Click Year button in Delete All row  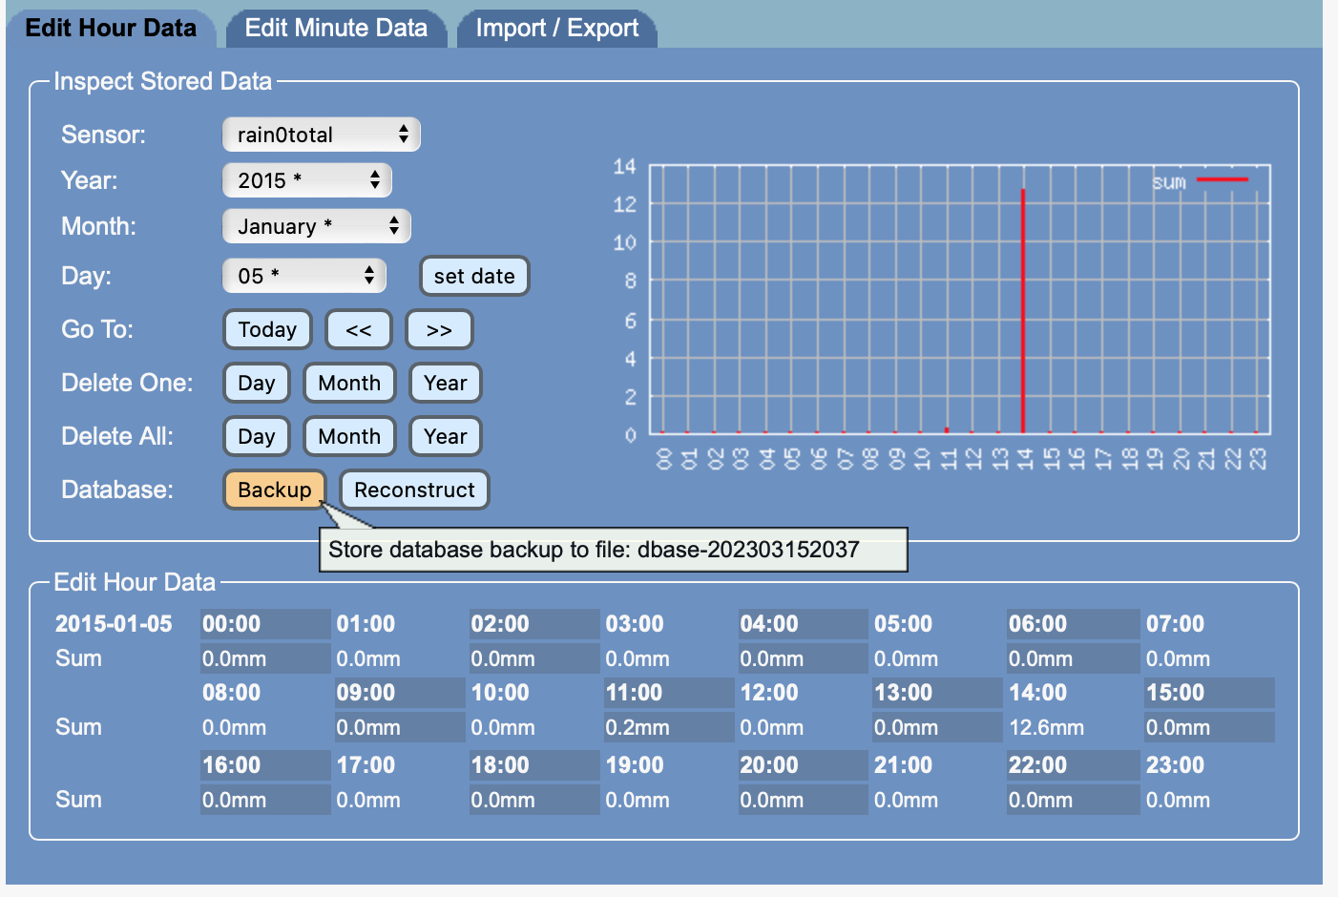(x=446, y=436)
